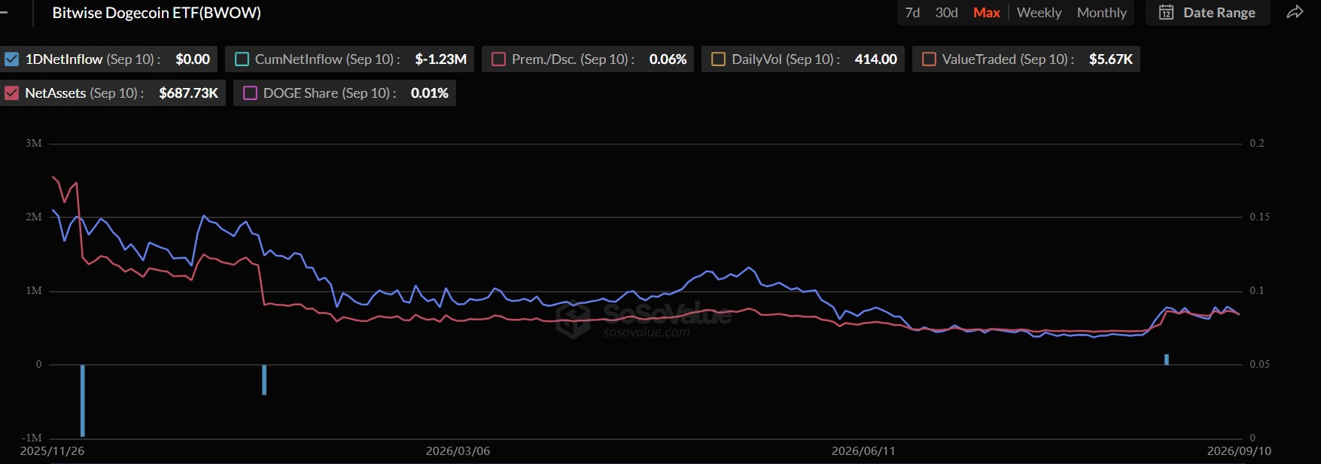The image size is (1321, 464).
Task: Click the small positive inflow bar near September
Action: (x=1167, y=359)
